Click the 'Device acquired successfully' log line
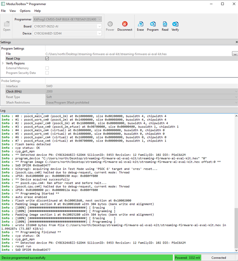238x261 pixels. click(x=42, y=179)
